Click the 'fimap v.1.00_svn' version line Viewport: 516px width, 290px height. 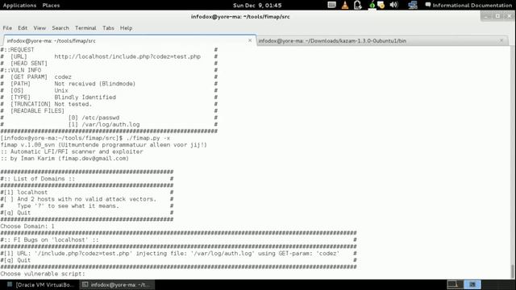click(104, 145)
